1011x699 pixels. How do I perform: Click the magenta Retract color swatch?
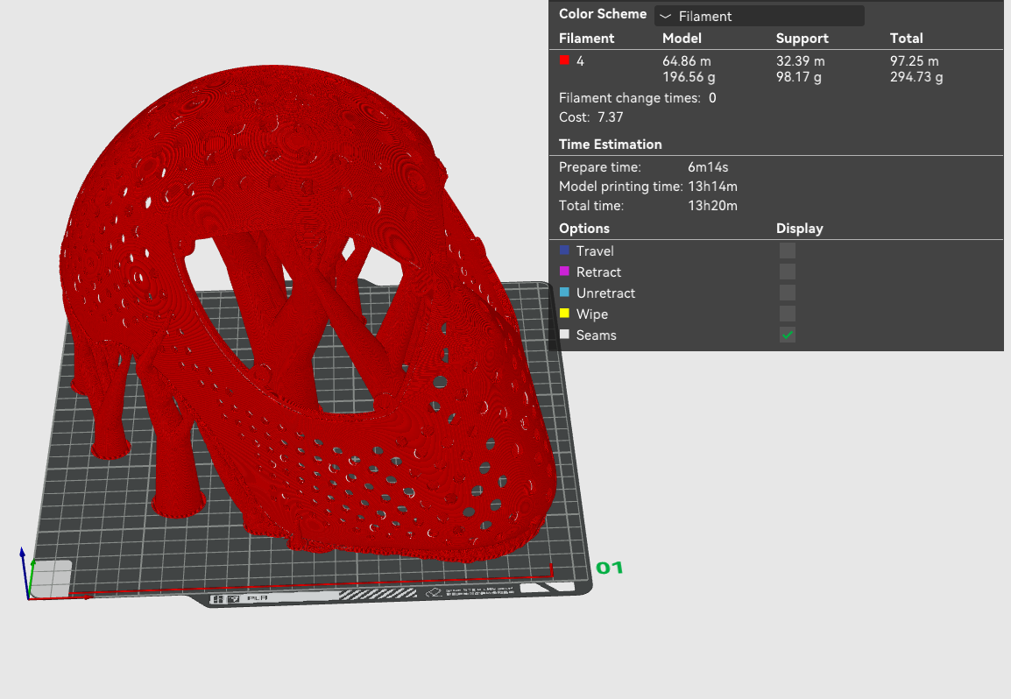coord(564,272)
